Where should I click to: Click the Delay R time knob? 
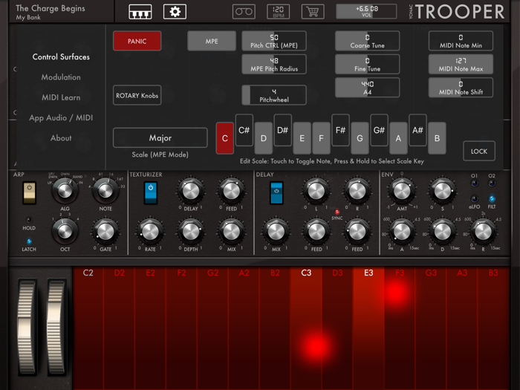tap(357, 191)
